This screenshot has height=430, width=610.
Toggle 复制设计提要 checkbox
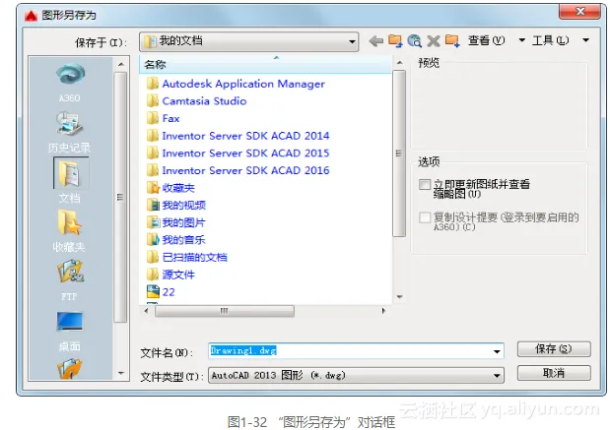(x=425, y=217)
